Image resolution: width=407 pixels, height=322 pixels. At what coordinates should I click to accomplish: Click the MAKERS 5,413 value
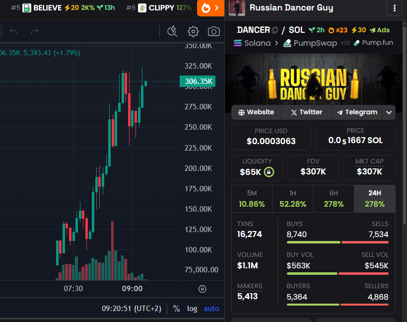tap(247, 296)
